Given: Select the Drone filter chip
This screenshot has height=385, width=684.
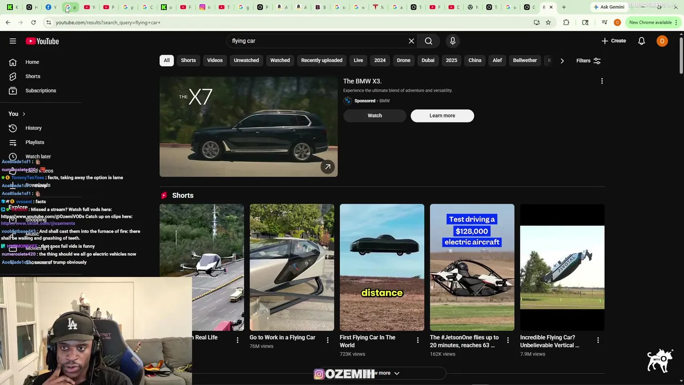Looking at the screenshot, I should [x=403, y=60].
